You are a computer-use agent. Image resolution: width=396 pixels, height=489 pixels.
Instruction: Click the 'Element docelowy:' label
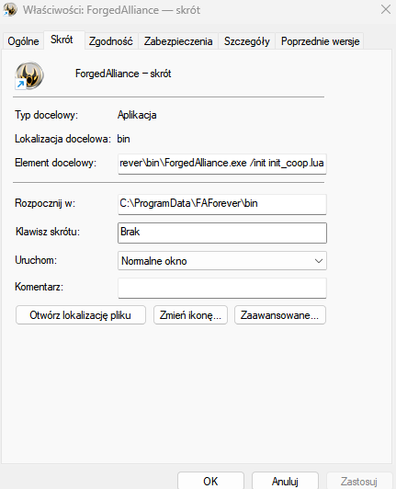[x=55, y=163]
